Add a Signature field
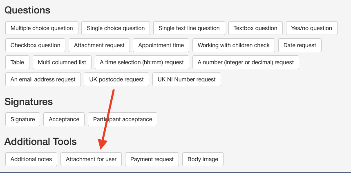351x173 pixels. click(23, 119)
